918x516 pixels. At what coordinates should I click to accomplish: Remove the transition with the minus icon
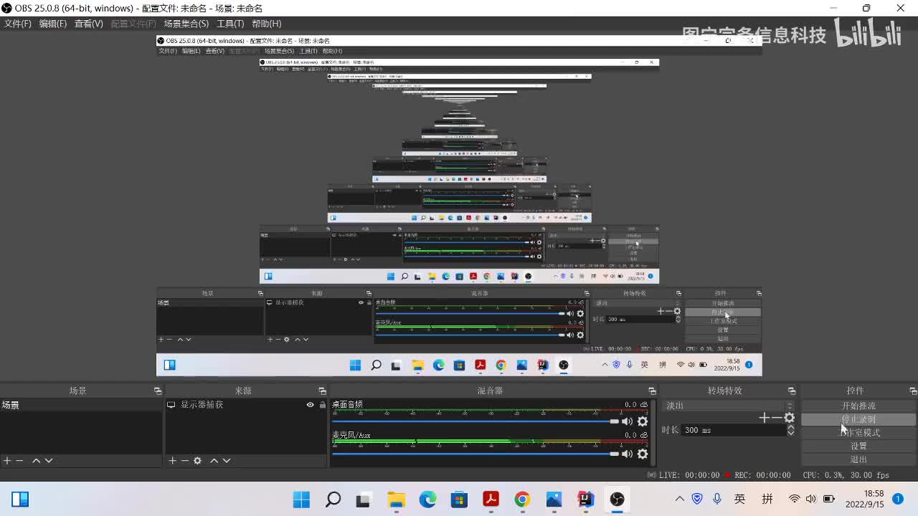point(776,418)
